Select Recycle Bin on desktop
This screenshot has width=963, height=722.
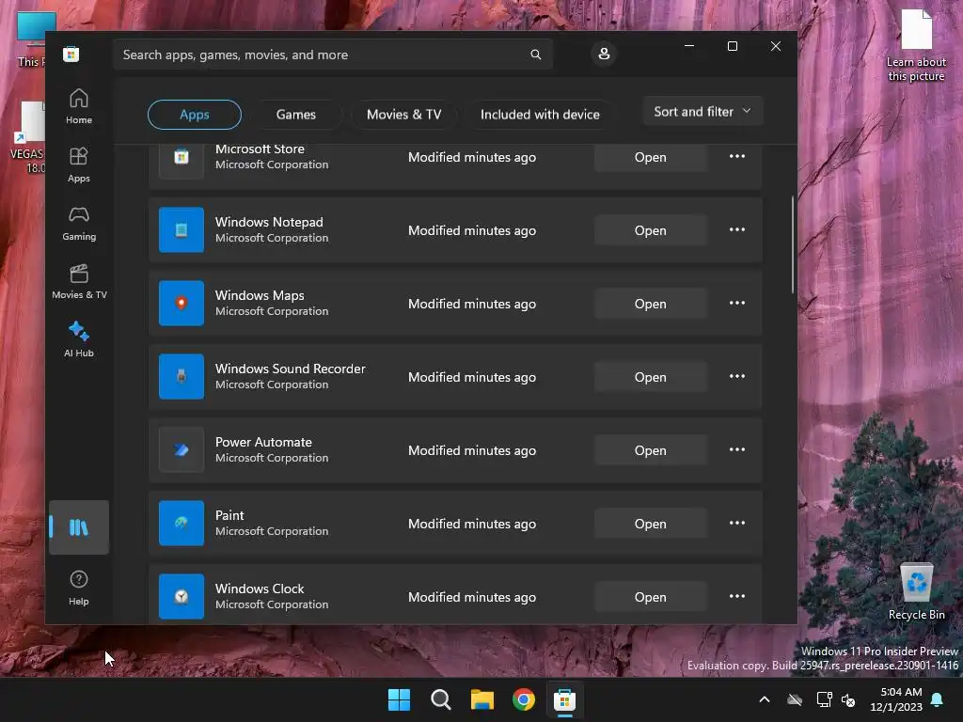(916, 592)
